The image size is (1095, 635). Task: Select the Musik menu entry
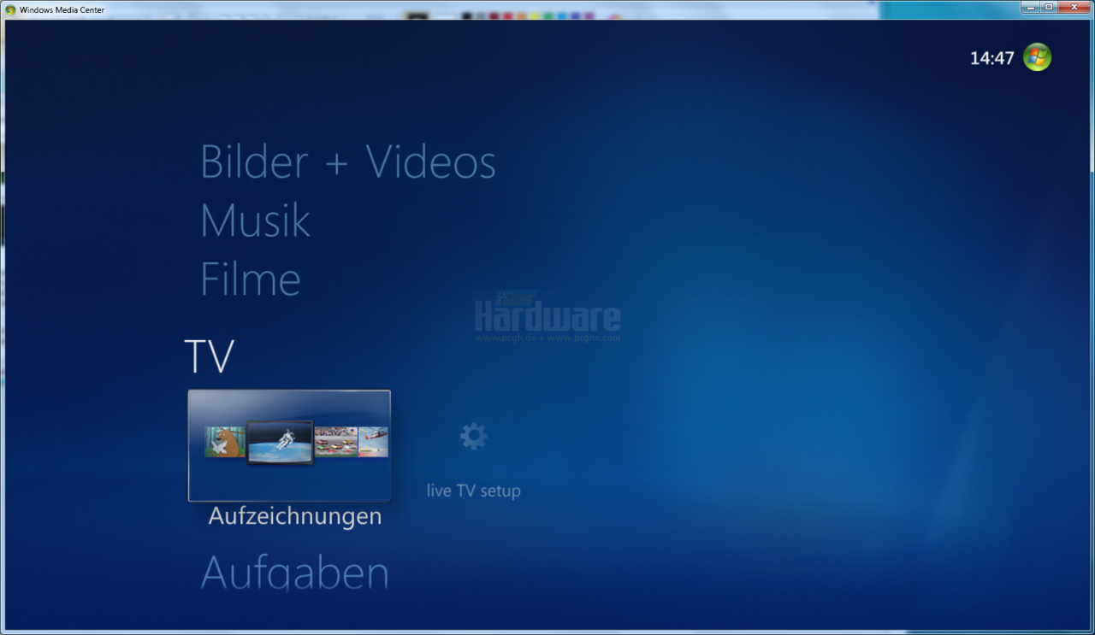click(x=255, y=220)
